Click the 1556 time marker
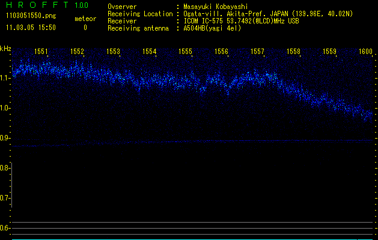378x240 pixels. [221, 52]
